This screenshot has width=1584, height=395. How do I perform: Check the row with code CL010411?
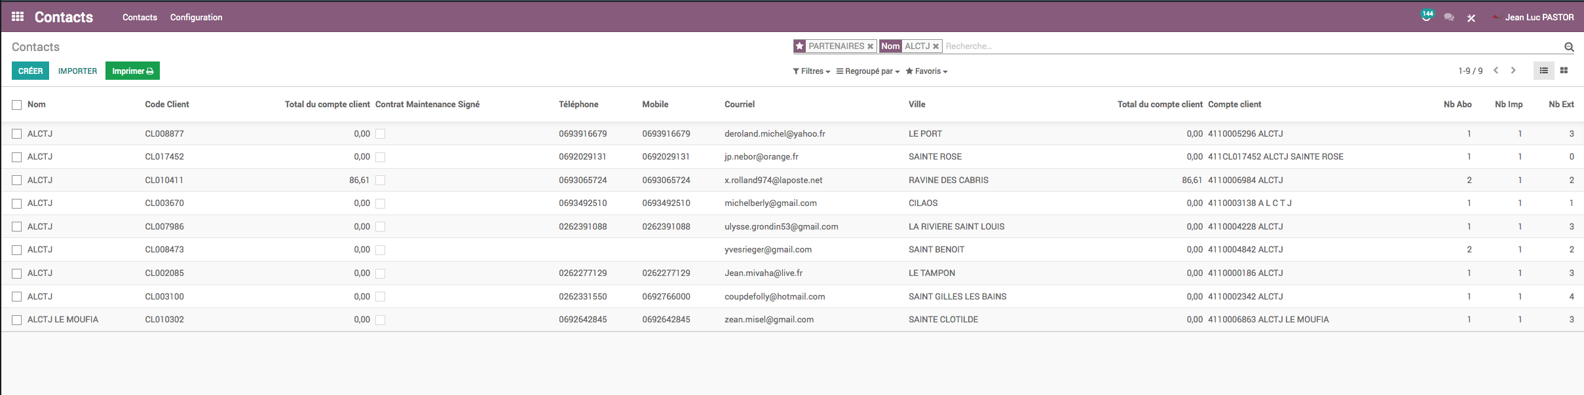coord(17,180)
